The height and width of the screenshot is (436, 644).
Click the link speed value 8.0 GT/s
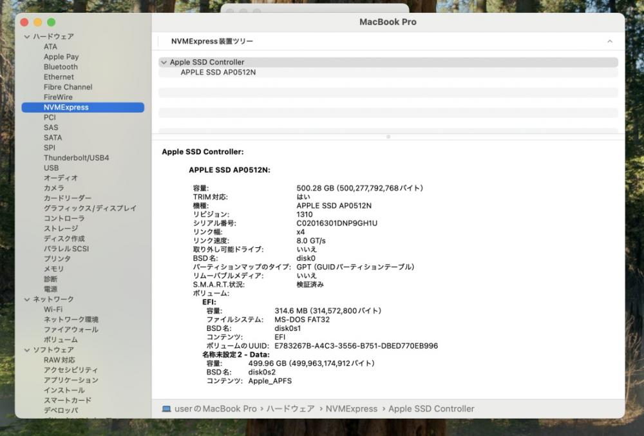point(311,241)
